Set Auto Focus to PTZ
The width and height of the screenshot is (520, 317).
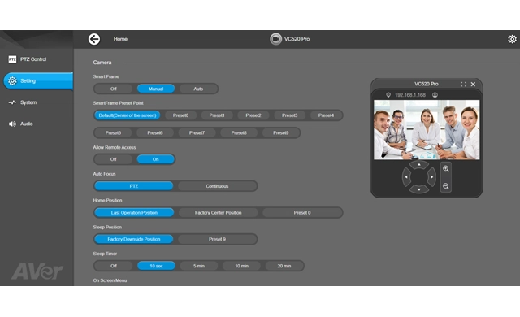(133, 186)
